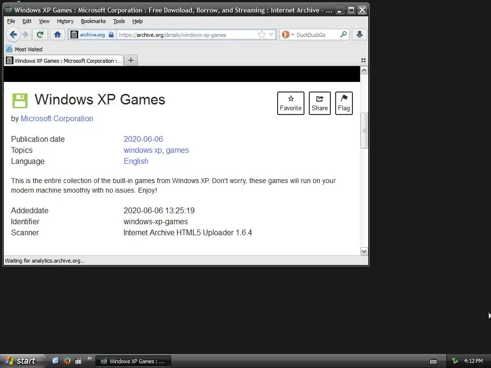This screenshot has width=491, height=368.
Task: Expand hidden quick launch items chevron
Action: 90,358
